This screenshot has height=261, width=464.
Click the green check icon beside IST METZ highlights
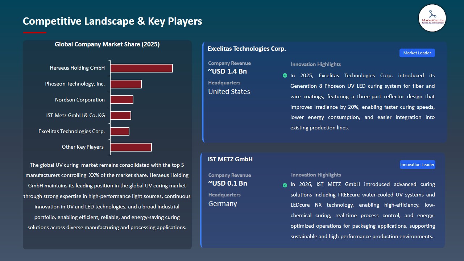click(285, 185)
